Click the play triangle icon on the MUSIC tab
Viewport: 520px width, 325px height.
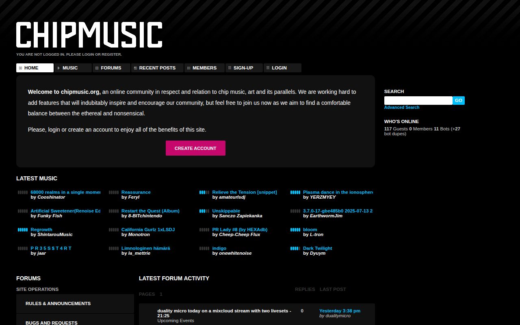tap(59, 68)
